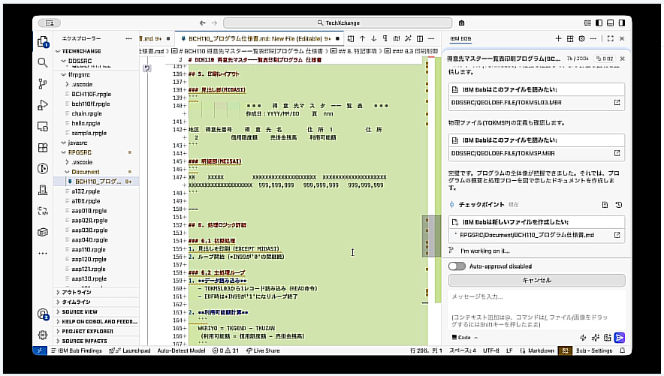Restore checkpoint via history icon
Image resolution: width=664 pixels, height=376 pixels.
(619, 205)
